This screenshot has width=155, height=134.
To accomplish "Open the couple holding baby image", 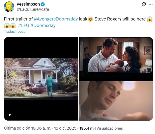I will [116, 58].
